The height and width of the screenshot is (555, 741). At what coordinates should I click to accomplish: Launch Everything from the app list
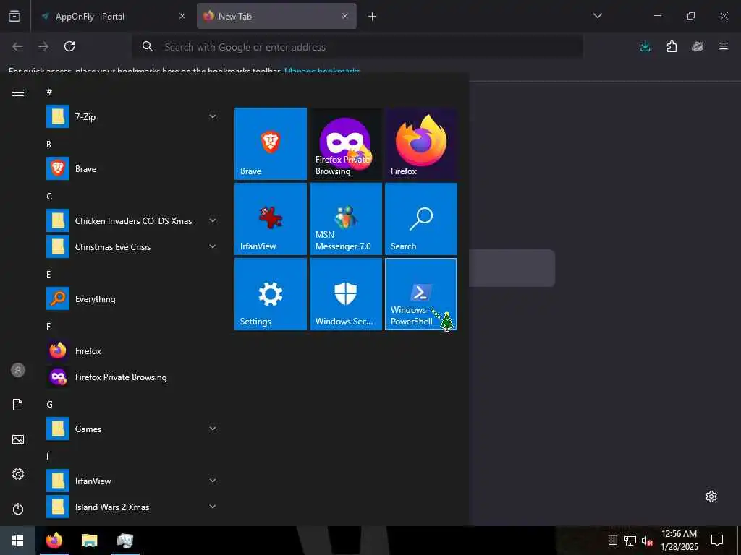coord(132,298)
